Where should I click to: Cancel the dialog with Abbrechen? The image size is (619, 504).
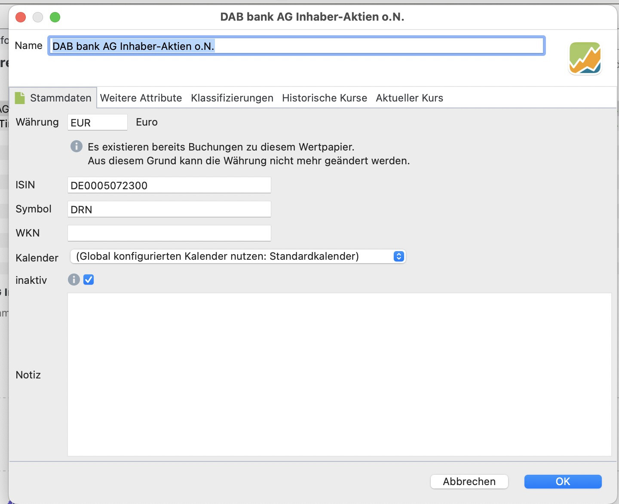(469, 482)
